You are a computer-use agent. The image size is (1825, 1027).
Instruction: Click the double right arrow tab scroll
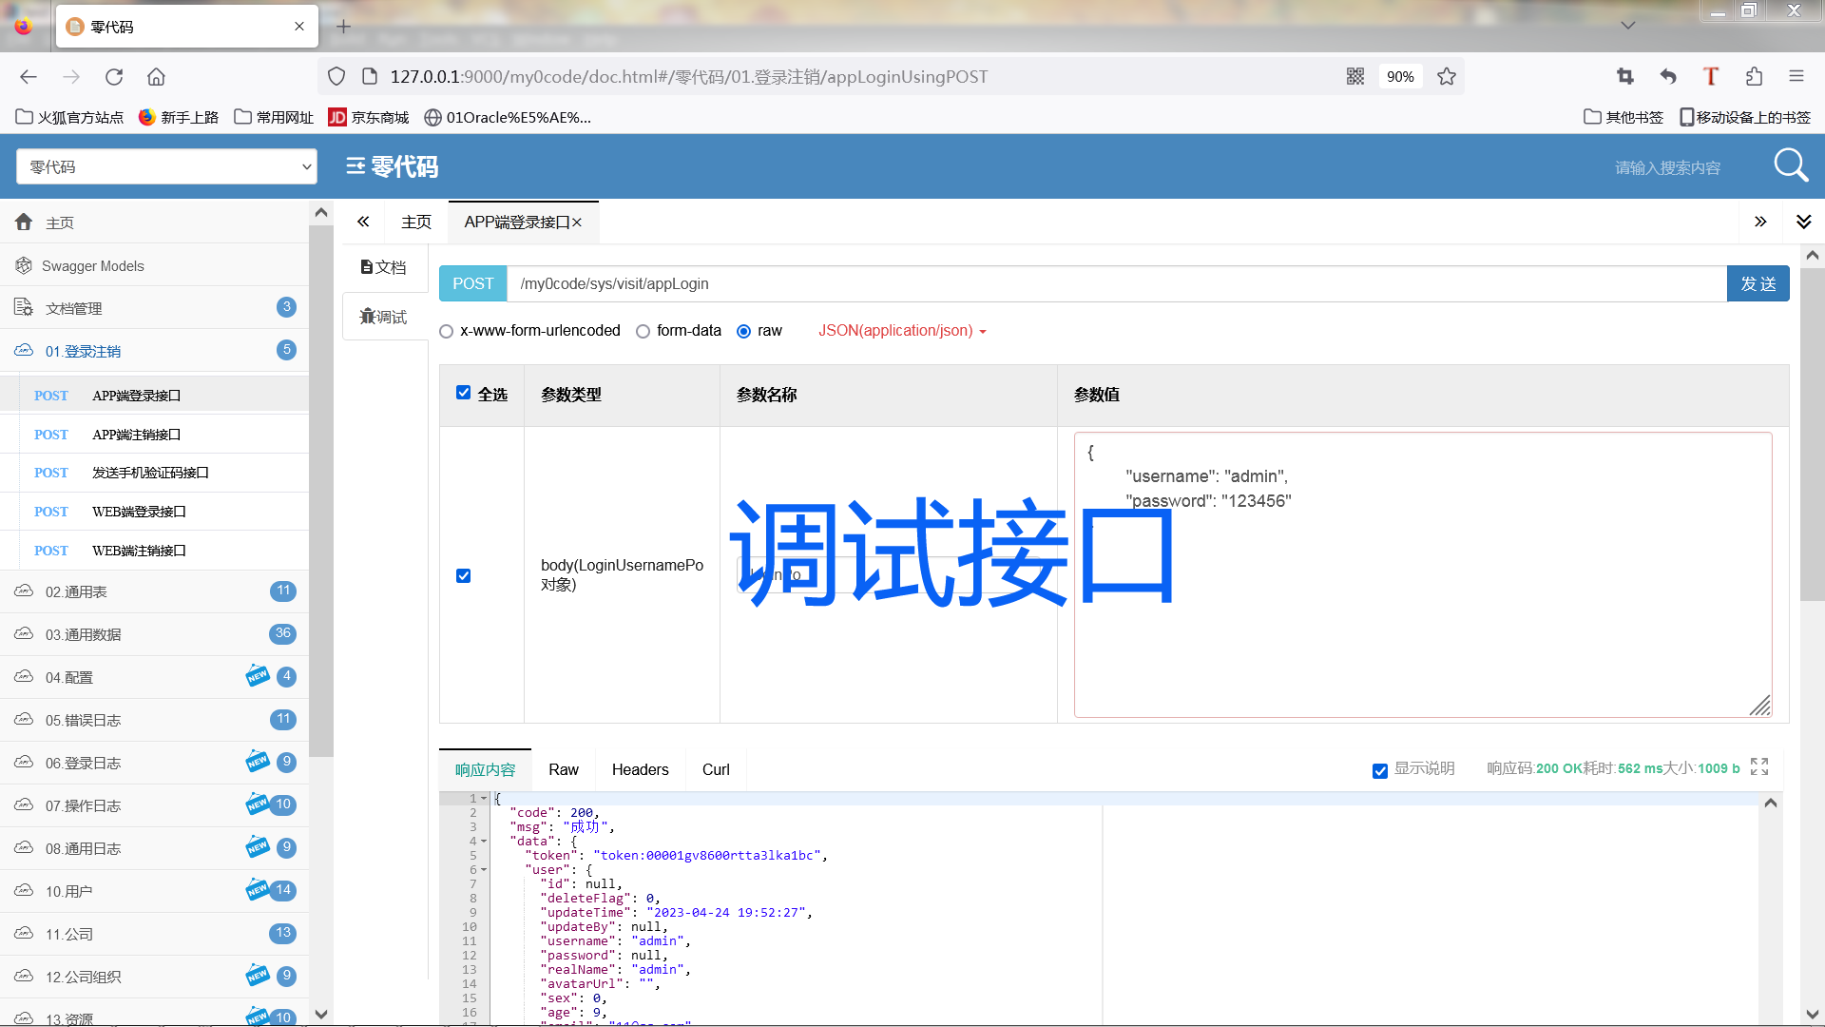1760,222
